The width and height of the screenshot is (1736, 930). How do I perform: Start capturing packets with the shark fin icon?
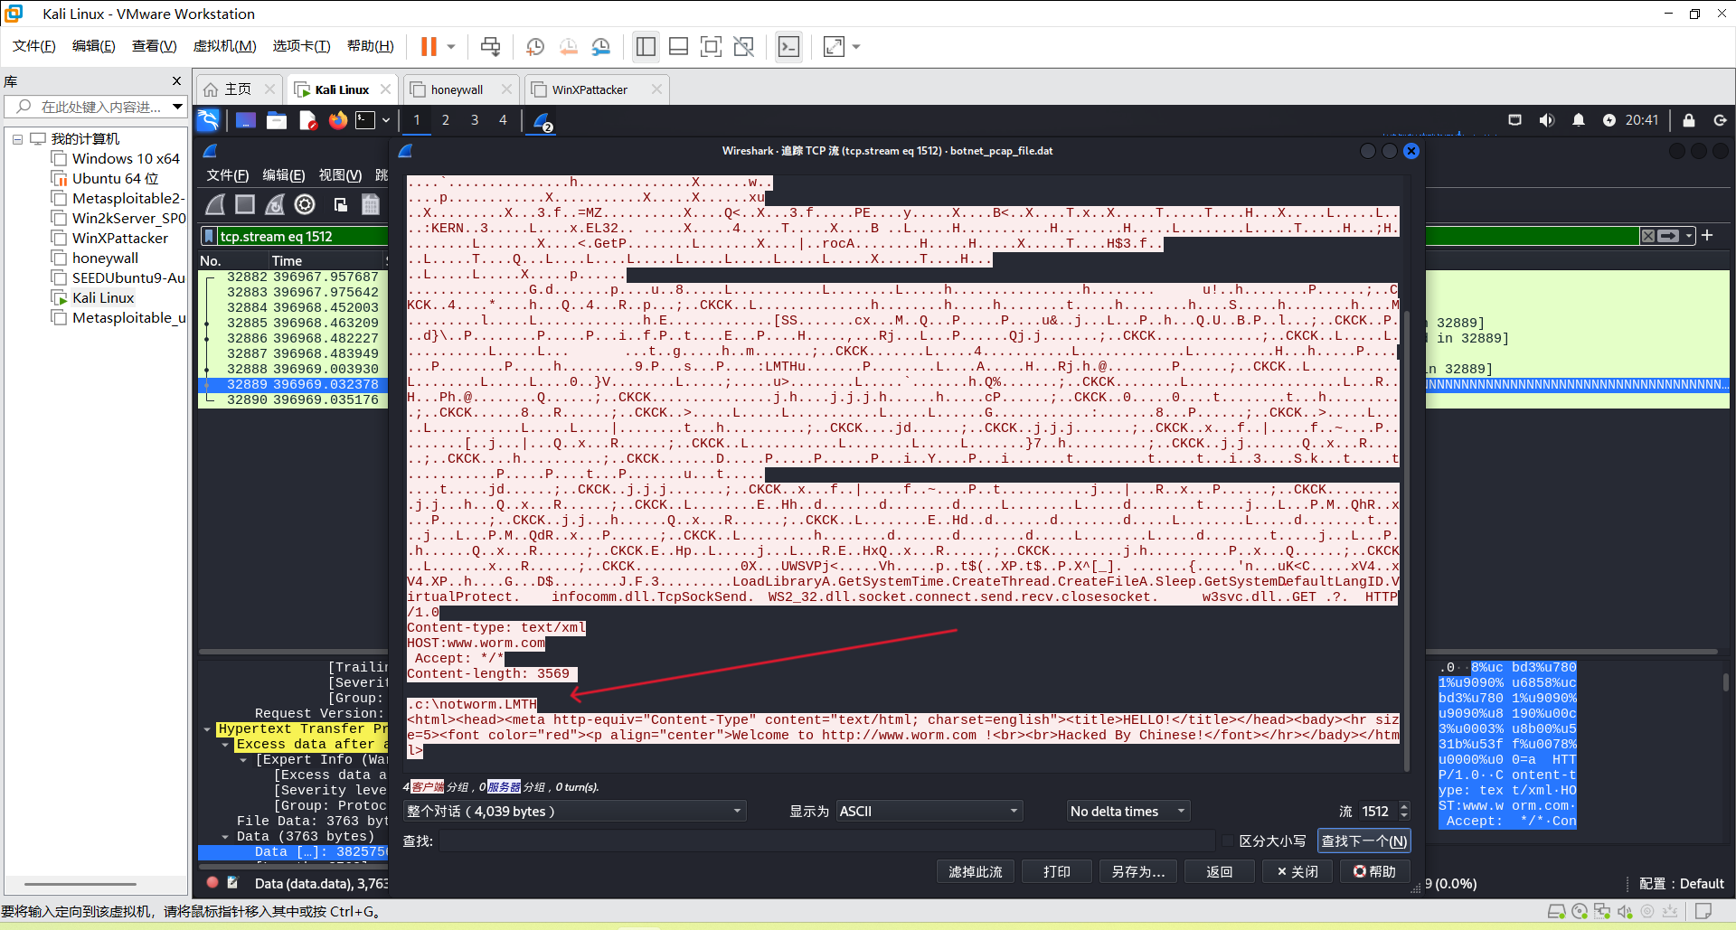point(215,205)
